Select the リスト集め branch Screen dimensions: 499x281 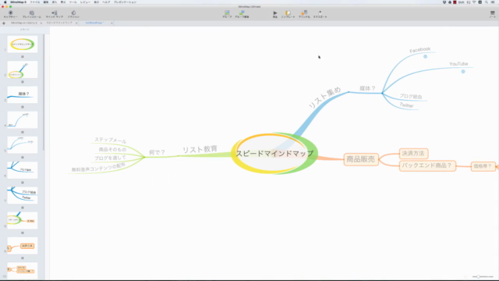click(x=324, y=98)
